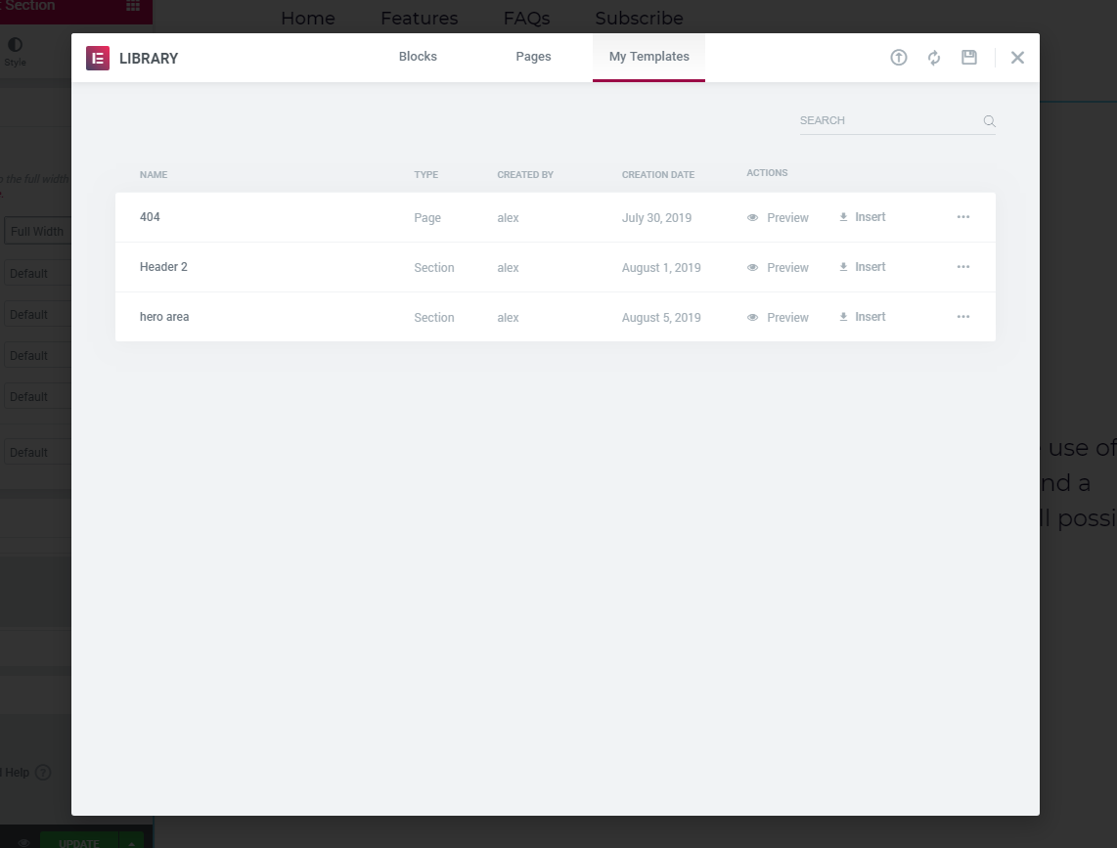This screenshot has width=1117, height=848.
Task: Click the insert icon for the 404 template
Action: (x=843, y=217)
